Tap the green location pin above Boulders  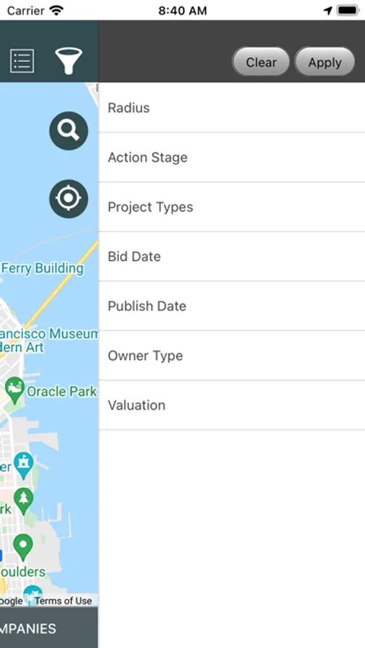(x=23, y=548)
